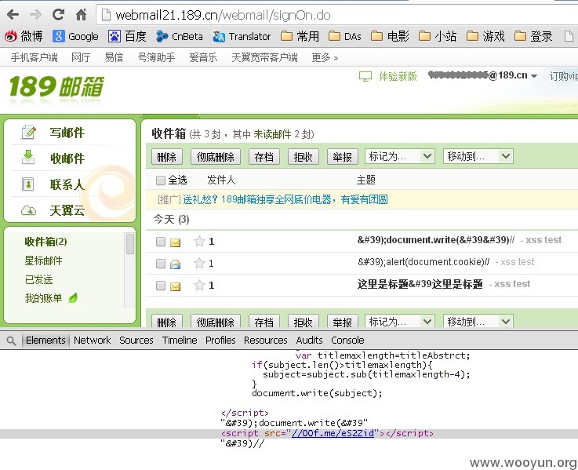Open the 小站 bookmarks folder

click(x=438, y=36)
